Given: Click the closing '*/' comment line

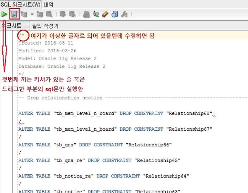Looking at the screenshot, I should 21,74.
